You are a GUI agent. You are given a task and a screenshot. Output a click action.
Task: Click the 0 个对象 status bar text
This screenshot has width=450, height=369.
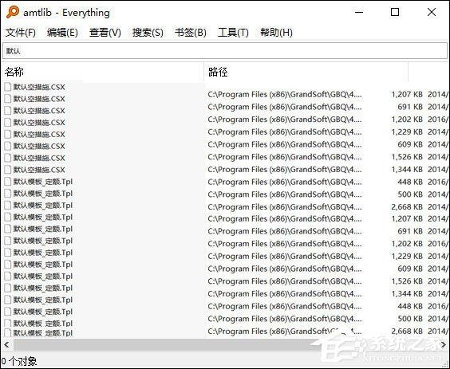(19, 361)
